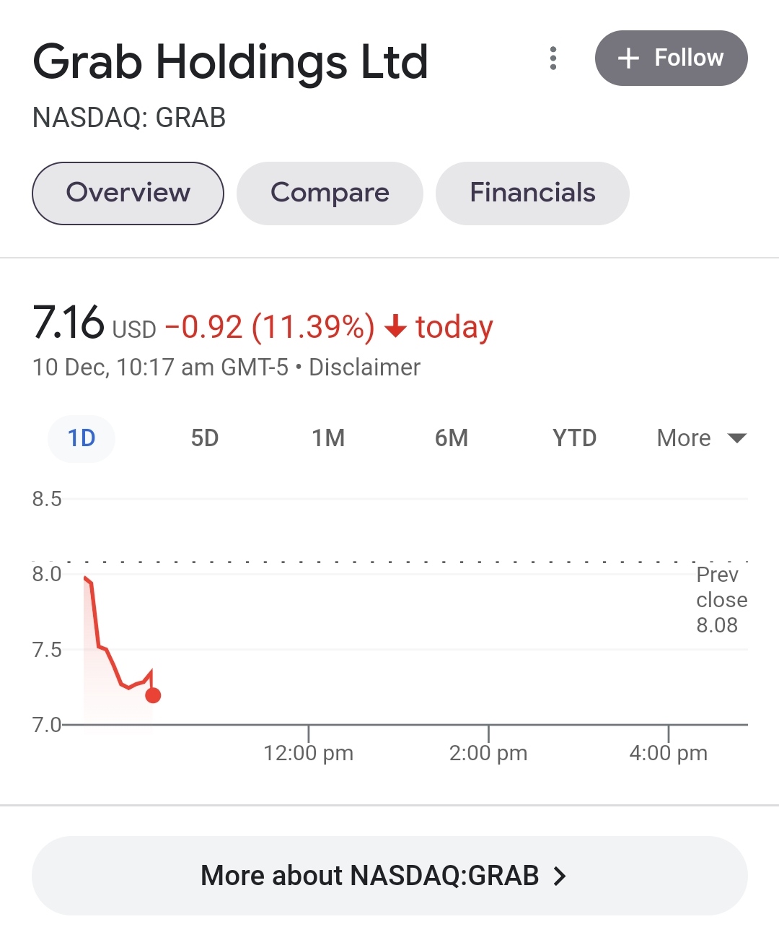Click the red down arrow price indicator
Screen dimensions: 779x927
click(395, 326)
